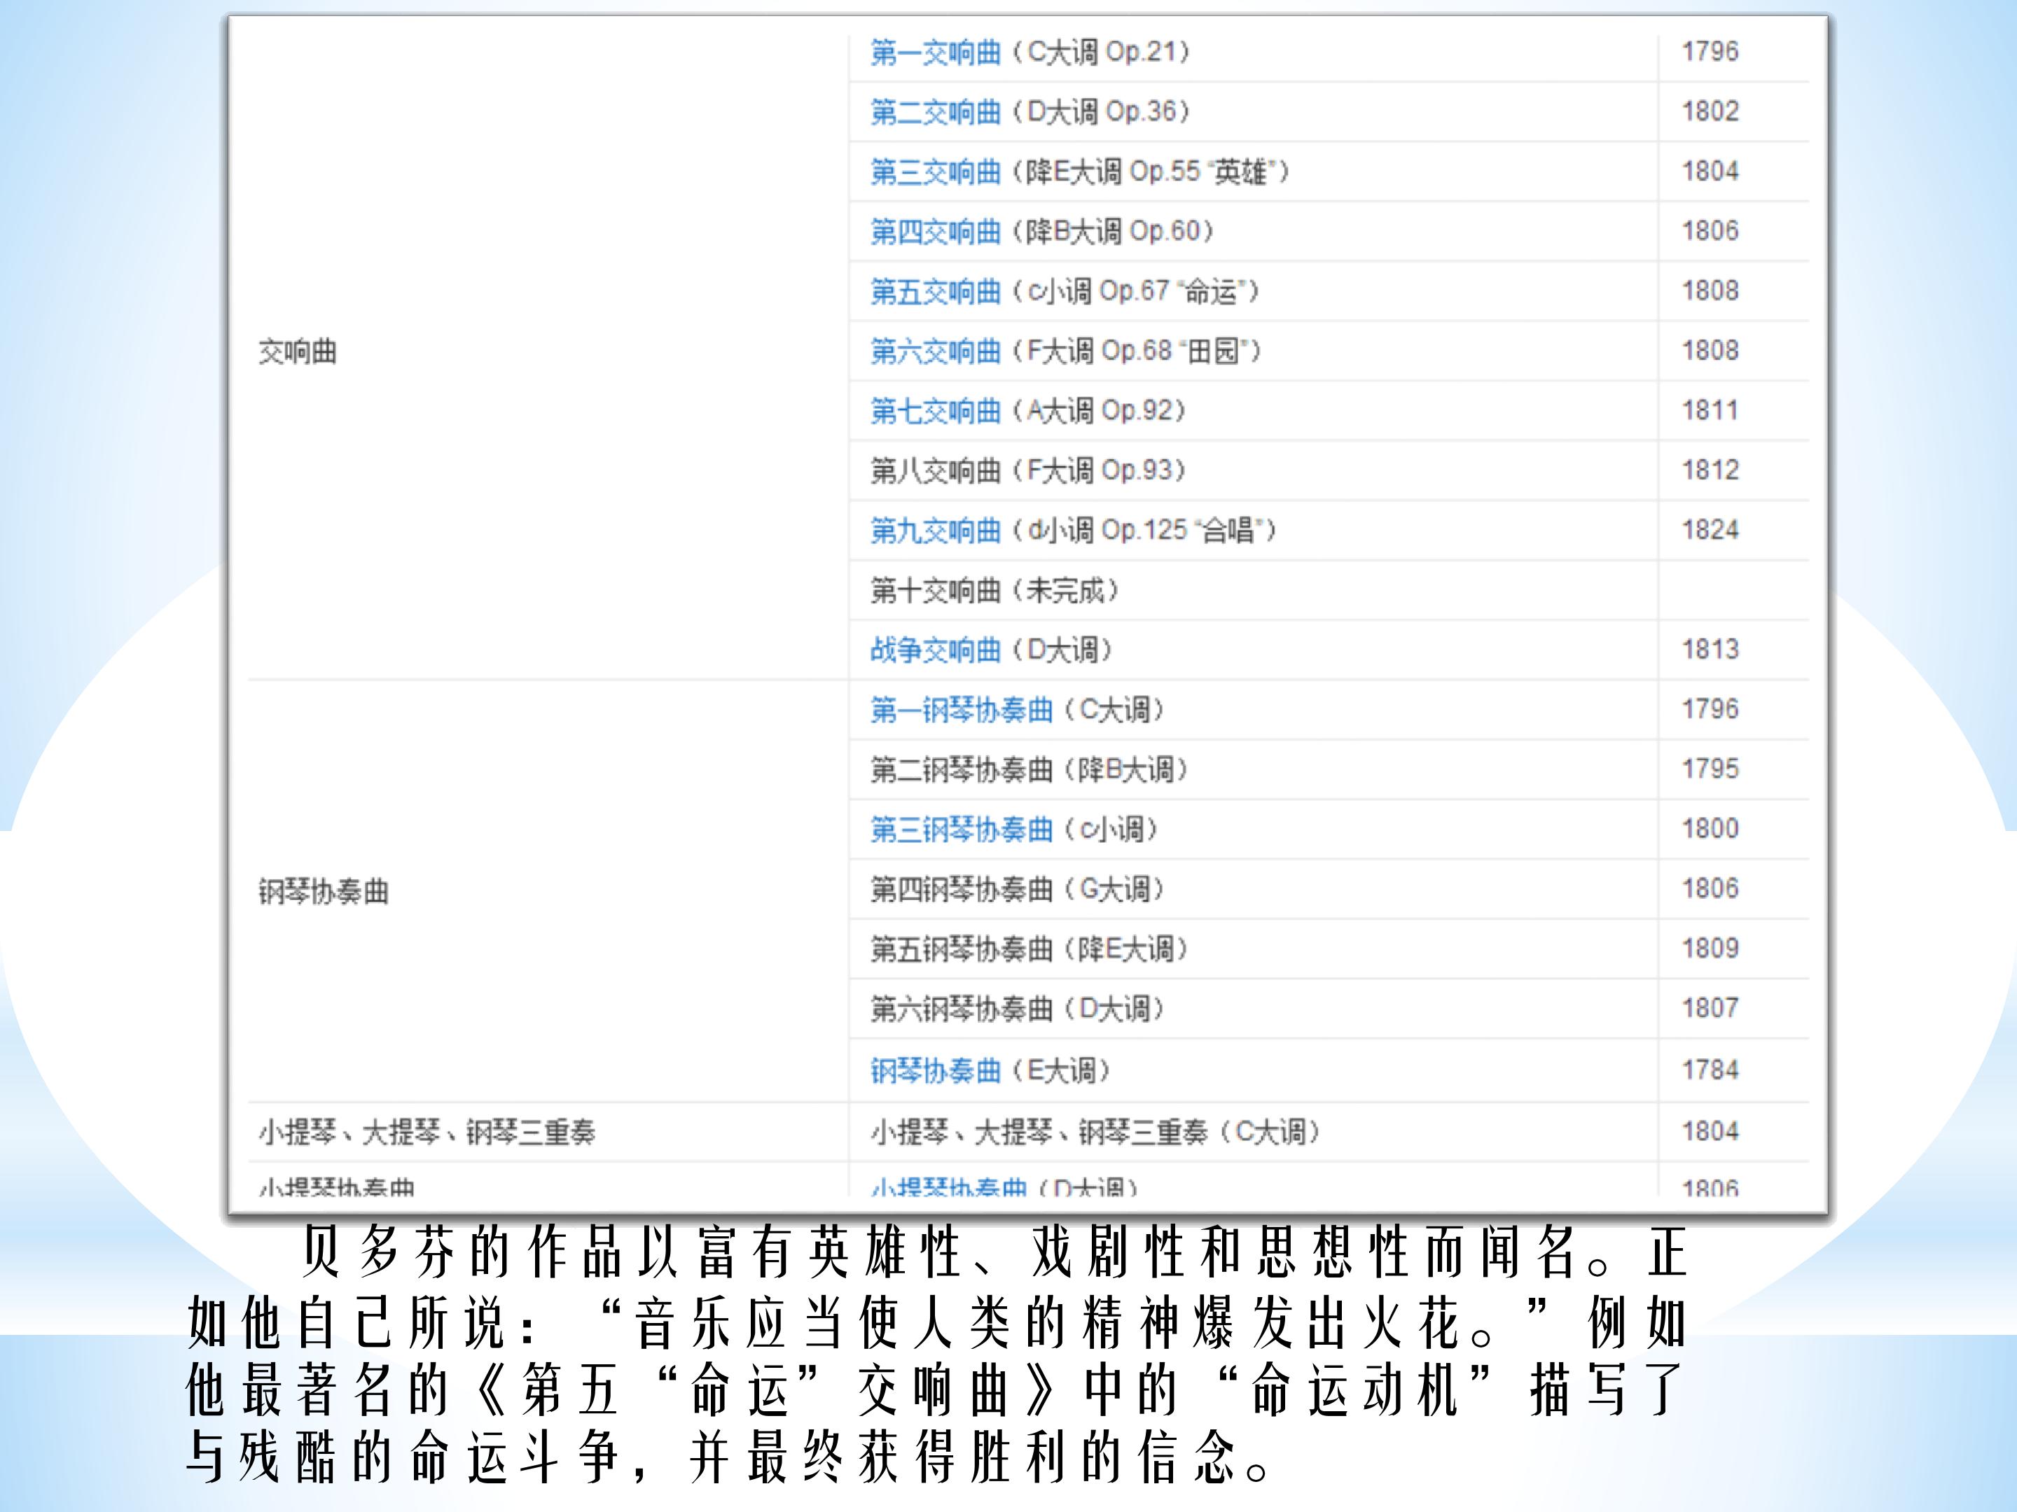Click the 第三钢琴协奏曲 link

click(x=962, y=830)
